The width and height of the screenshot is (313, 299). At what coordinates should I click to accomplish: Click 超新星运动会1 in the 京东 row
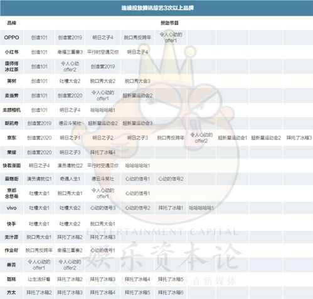click(233, 138)
